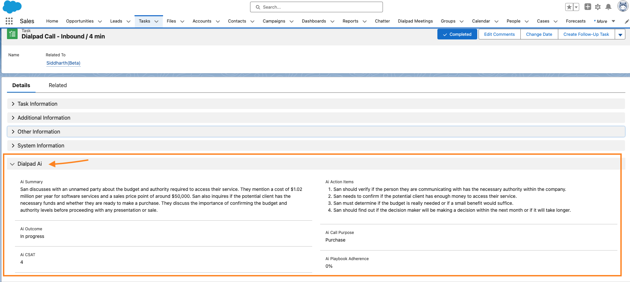Expand the Reports menu chevron
Image resolution: width=630 pixels, height=282 pixels.
click(x=365, y=22)
